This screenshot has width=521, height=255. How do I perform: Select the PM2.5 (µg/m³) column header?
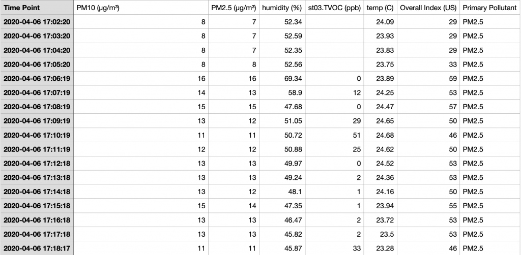tap(233, 8)
